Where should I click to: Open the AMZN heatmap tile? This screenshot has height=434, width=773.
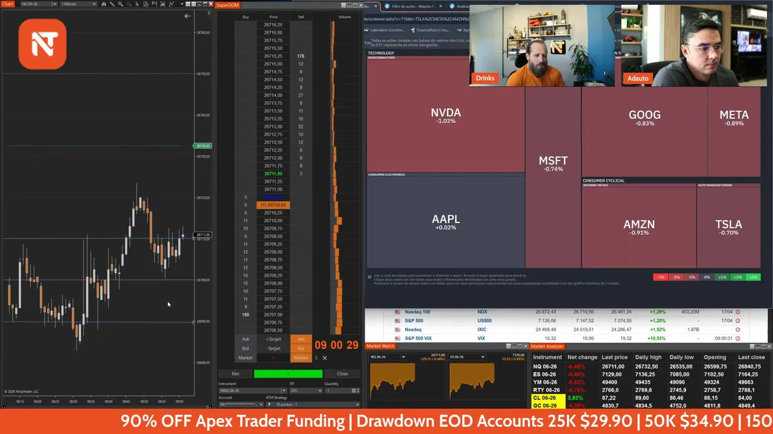pyautogui.click(x=639, y=227)
